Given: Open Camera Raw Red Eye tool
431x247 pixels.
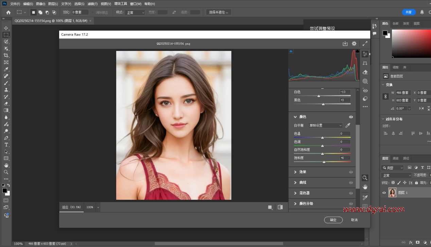Looking at the screenshot, I should (365, 90).
